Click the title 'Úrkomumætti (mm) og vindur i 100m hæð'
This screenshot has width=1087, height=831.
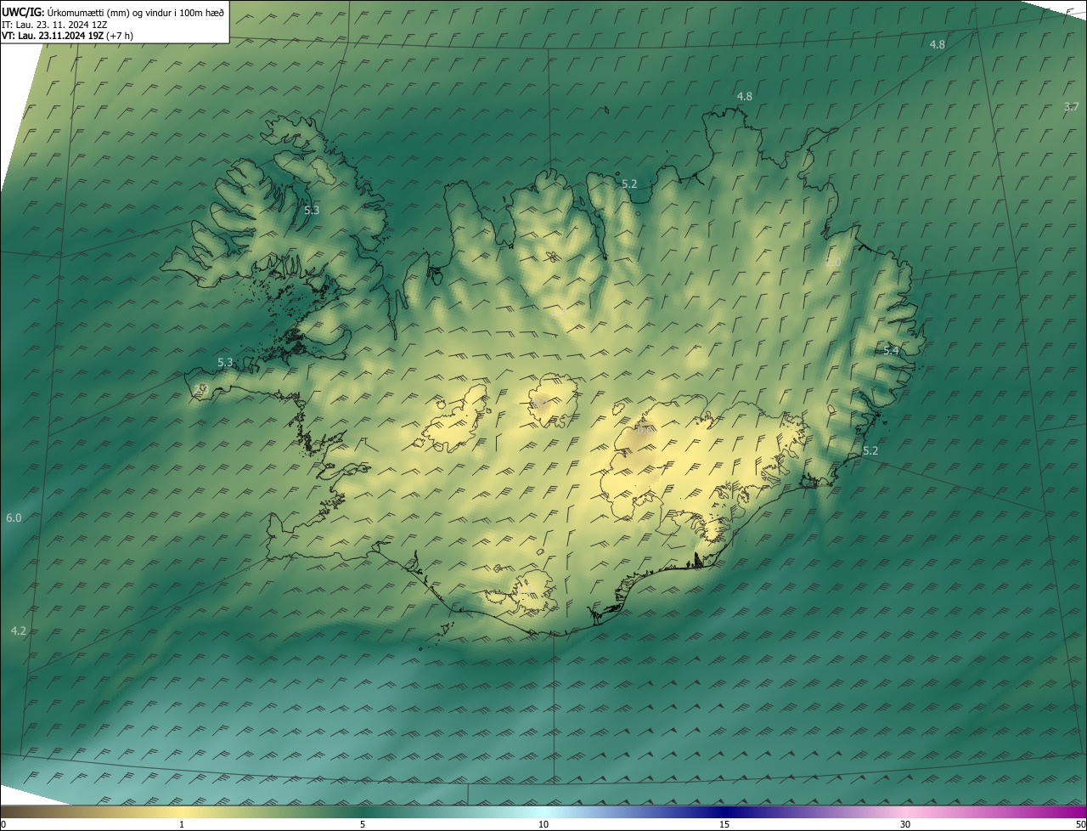[134, 12]
